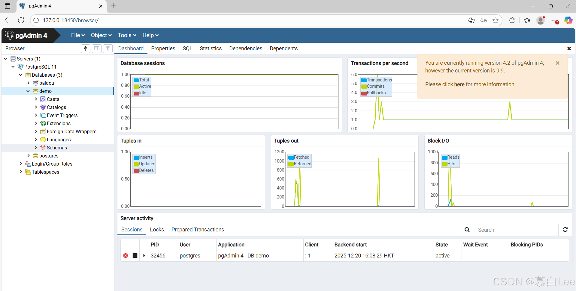Select the Casts node icon

click(x=43, y=99)
